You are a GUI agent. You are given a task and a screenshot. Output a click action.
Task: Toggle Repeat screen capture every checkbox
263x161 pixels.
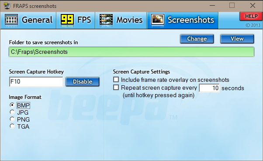pos(116,87)
